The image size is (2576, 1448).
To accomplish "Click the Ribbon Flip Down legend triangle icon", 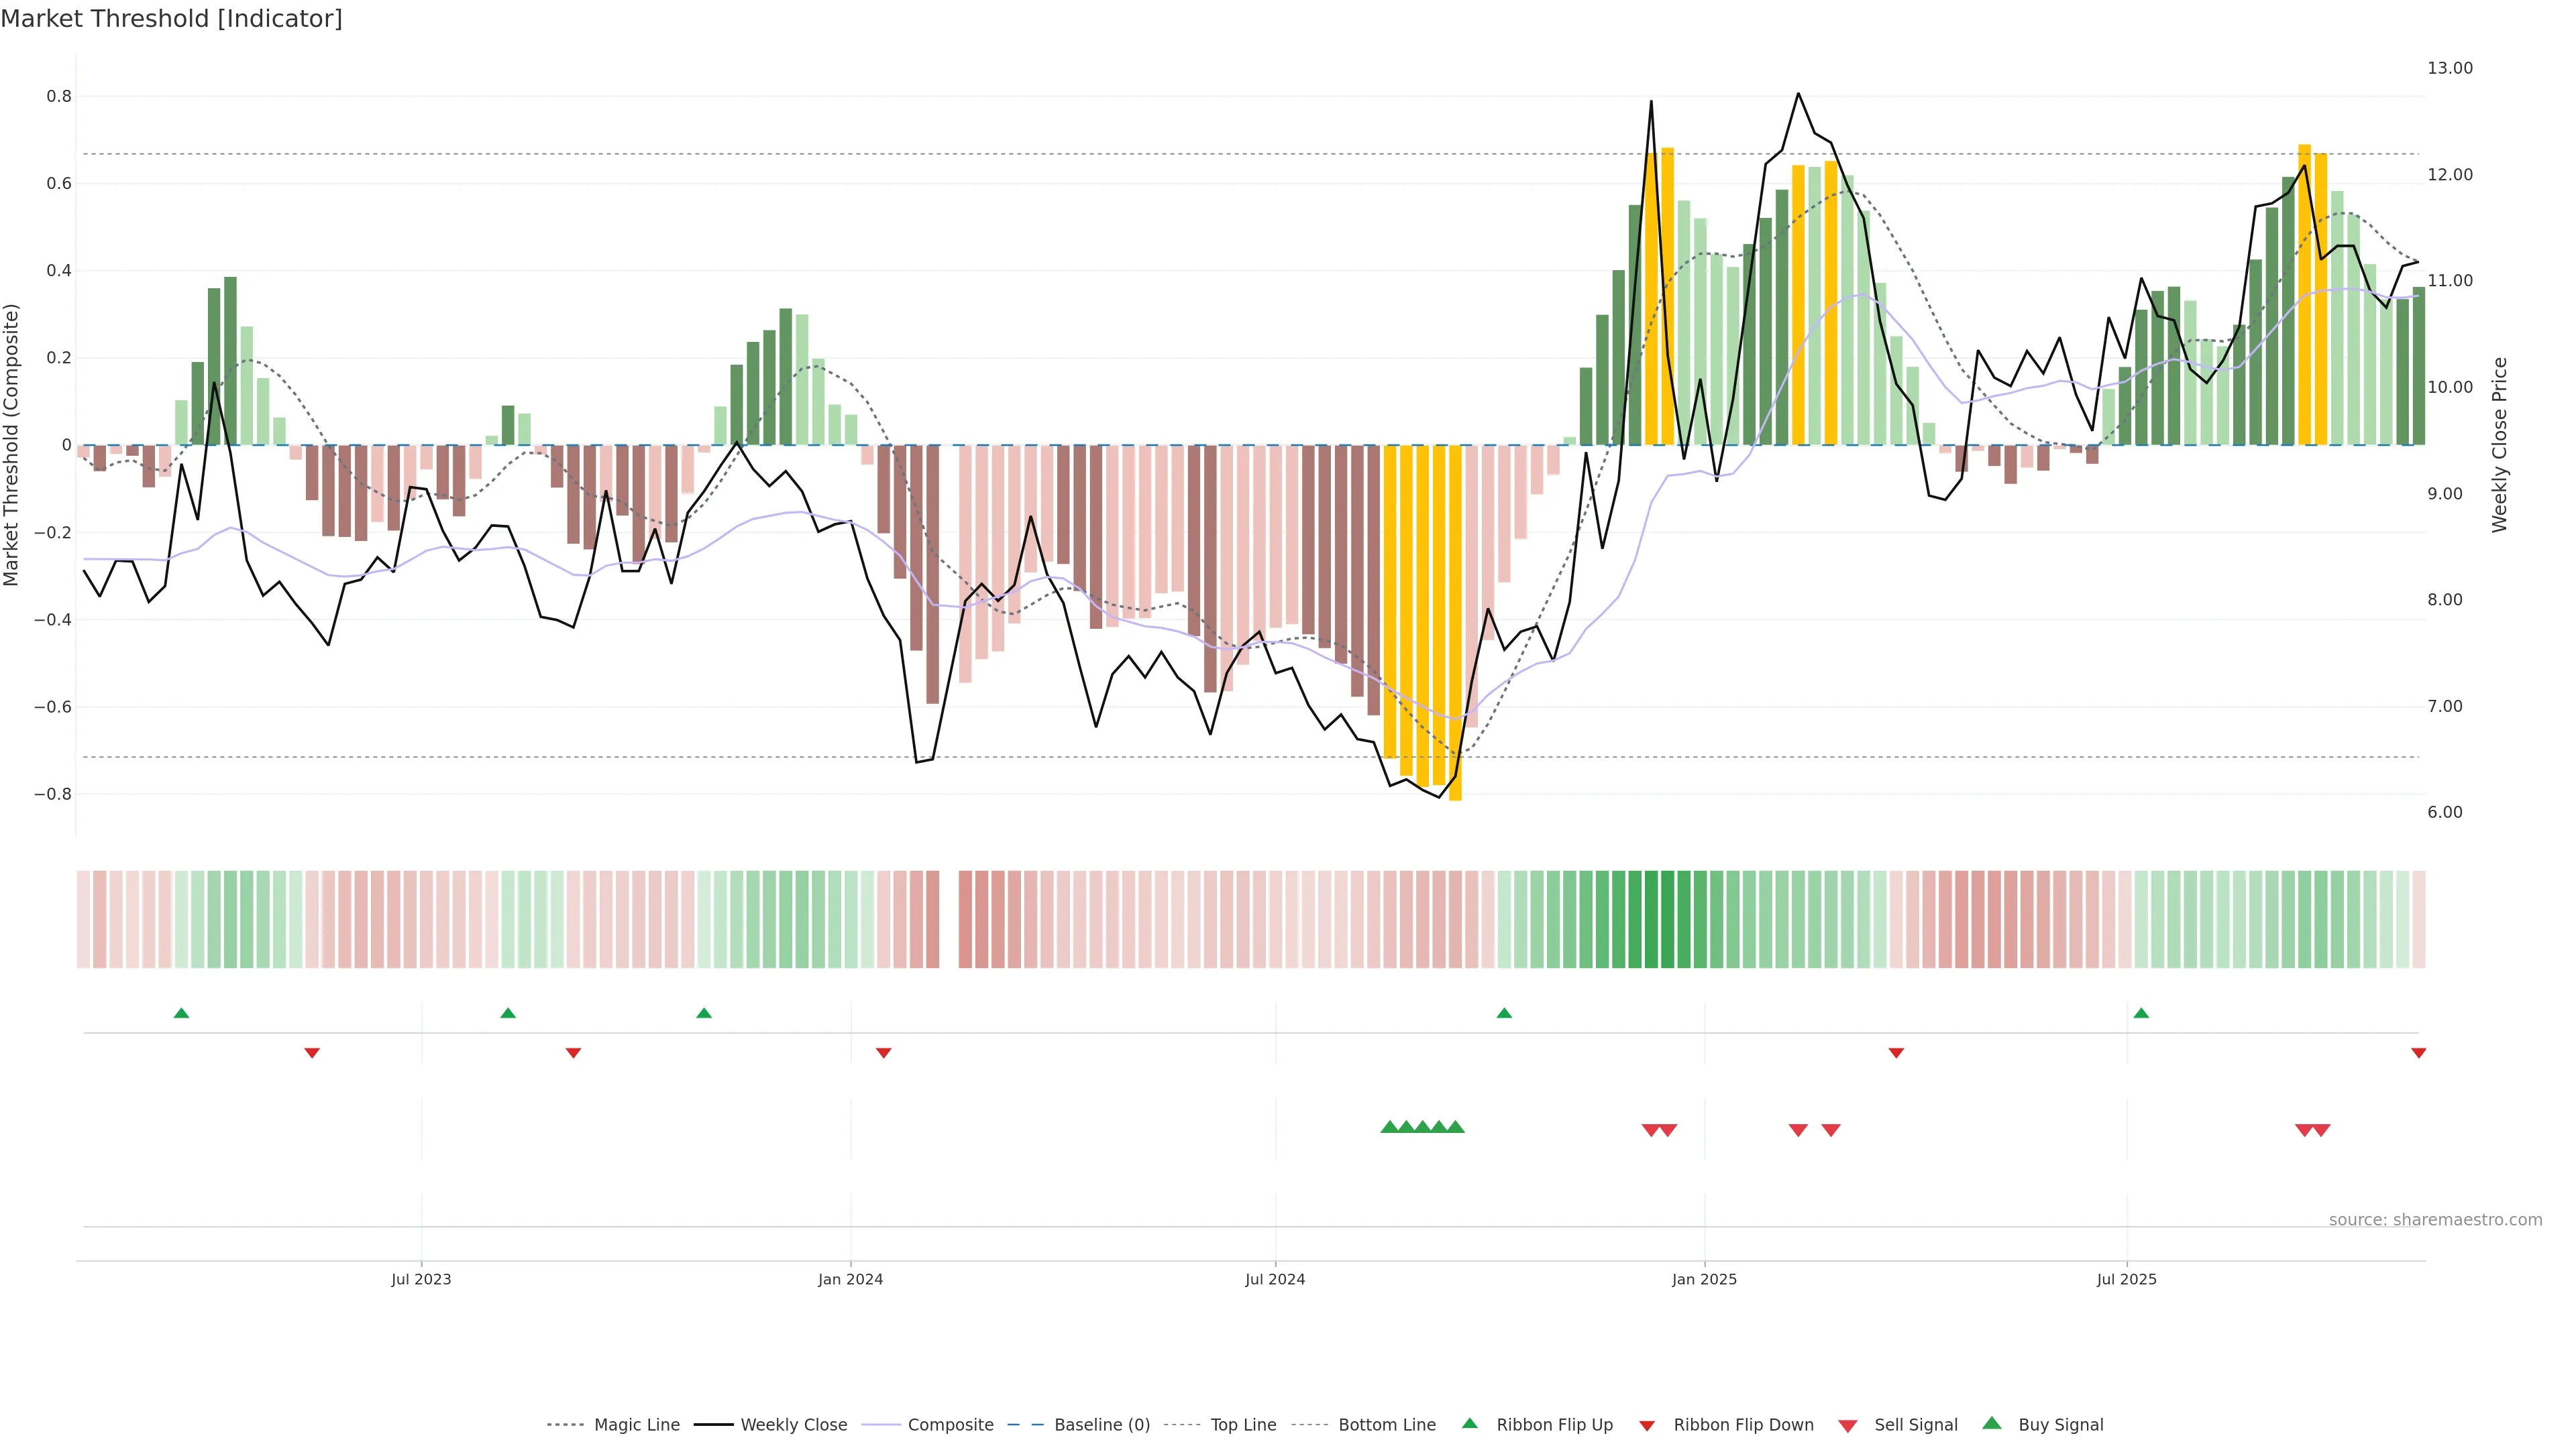I will [1647, 1426].
